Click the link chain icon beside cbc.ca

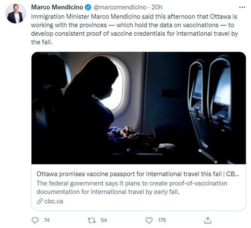point(40,201)
